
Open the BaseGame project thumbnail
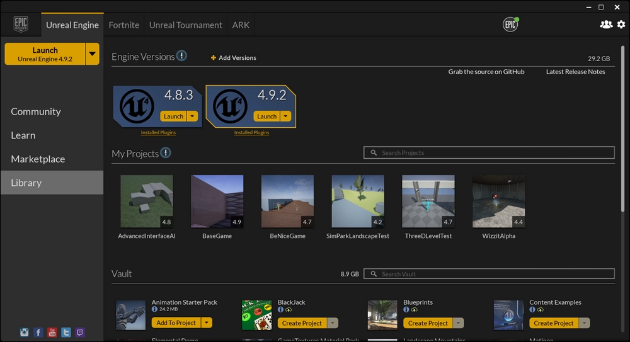tap(217, 202)
